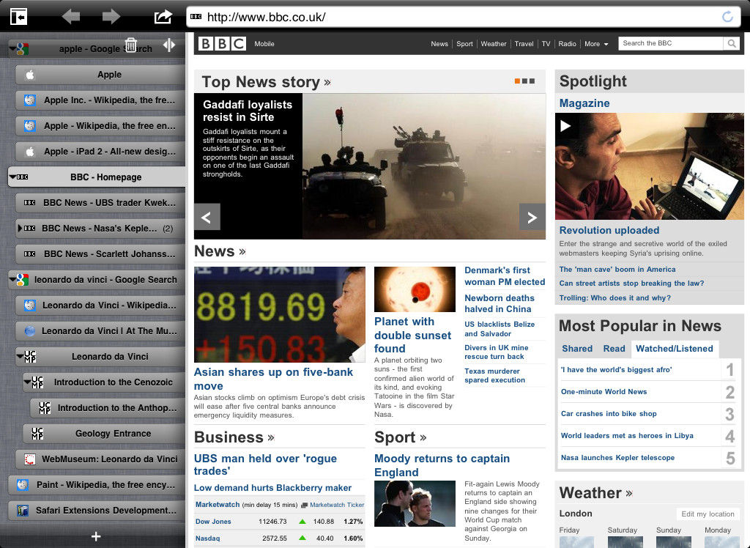Screen dimensions: 750x548
Task: Select the Watched/Listened tab
Action: pyautogui.click(x=675, y=349)
